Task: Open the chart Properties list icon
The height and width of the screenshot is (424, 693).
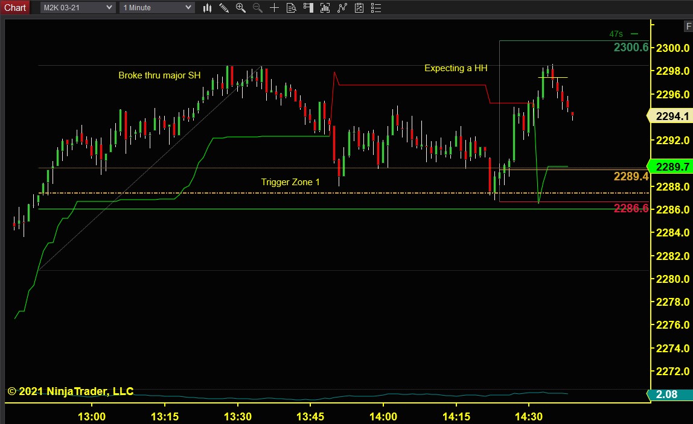Action: pyautogui.click(x=375, y=7)
